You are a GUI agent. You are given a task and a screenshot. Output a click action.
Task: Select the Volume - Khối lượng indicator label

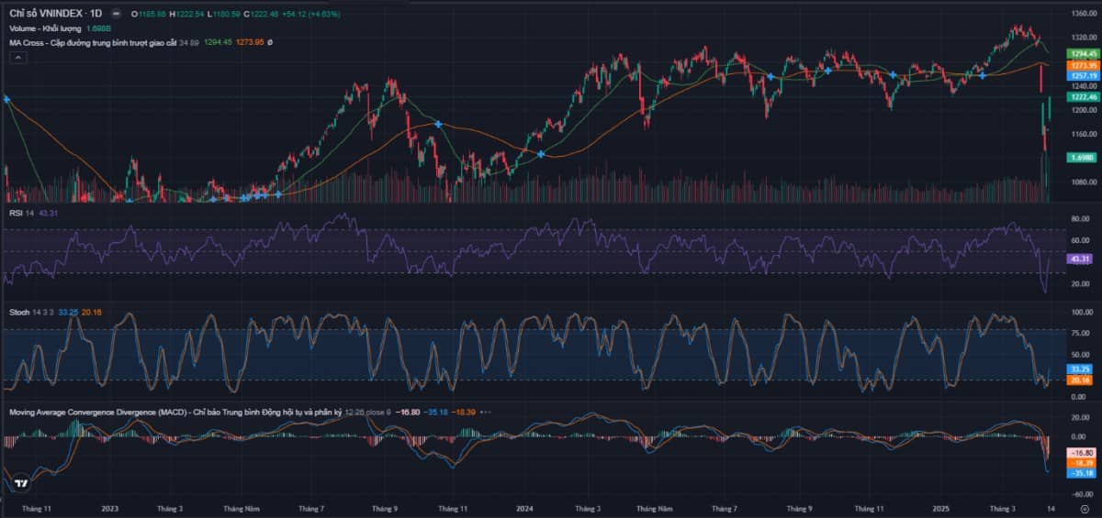(x=45, y=28)
